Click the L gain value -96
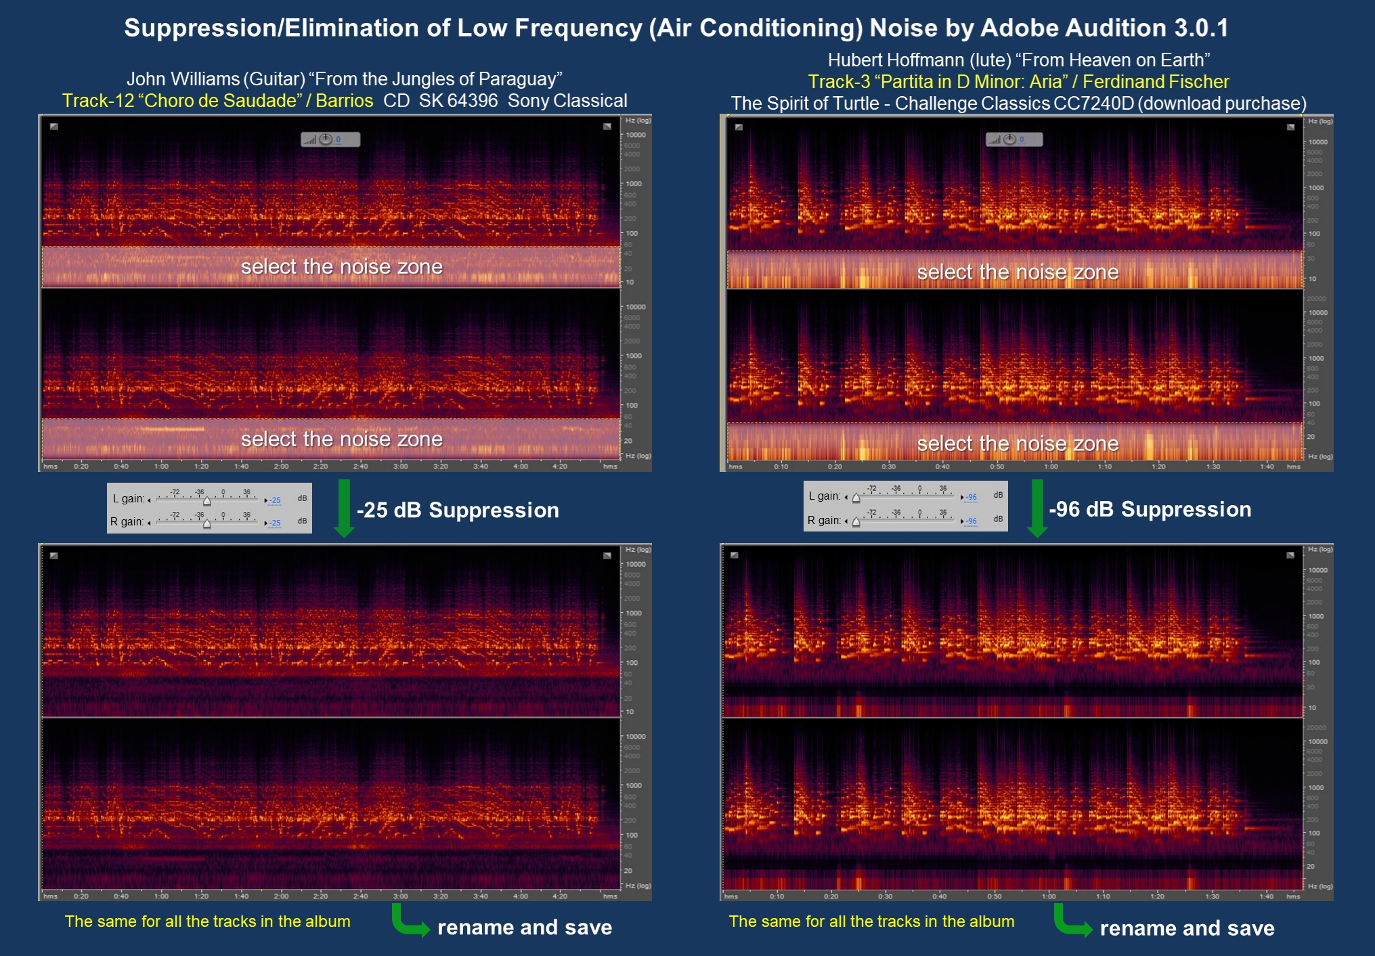Viewport: 1375px width, 956px height. point(972,497)
